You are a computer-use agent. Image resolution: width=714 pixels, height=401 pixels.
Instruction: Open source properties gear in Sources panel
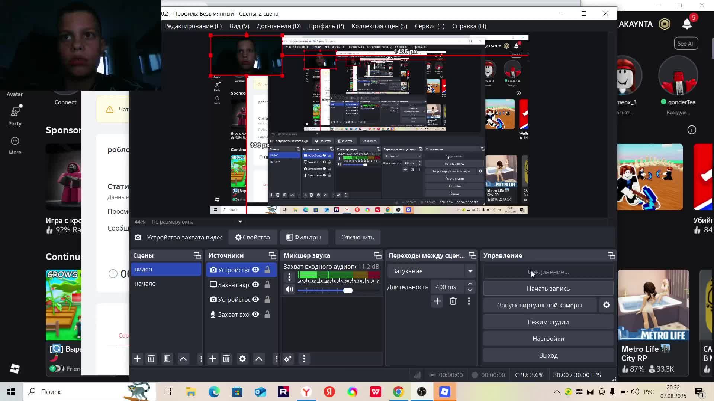(x=242, y=359)
